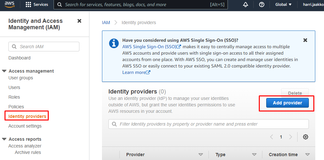Open the notifications bell
This screenshot has width=324, height=160.
(x=246, y=4)
